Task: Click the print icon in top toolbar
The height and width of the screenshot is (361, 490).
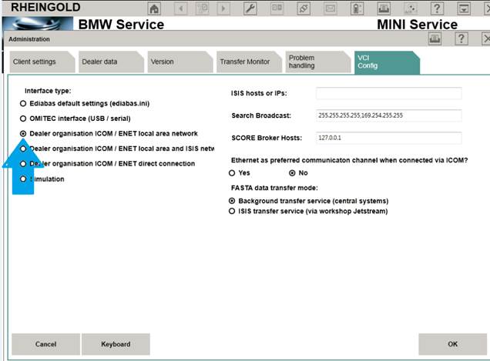Action: [384, 8]
